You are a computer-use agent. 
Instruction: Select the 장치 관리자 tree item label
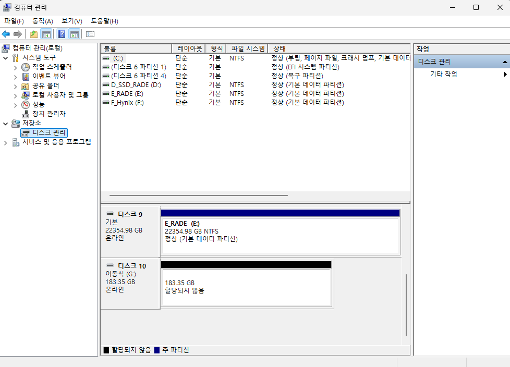[x=49, y=114]
